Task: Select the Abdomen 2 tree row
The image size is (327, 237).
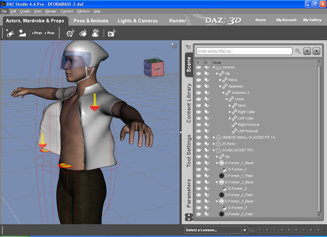Action: 240,93
